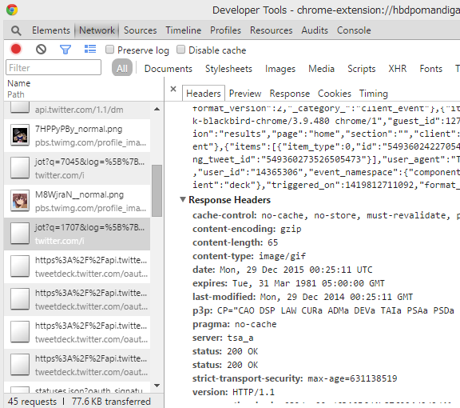Click the server: tsa_a header
460x408 pixels.
[x=223, y=338]
